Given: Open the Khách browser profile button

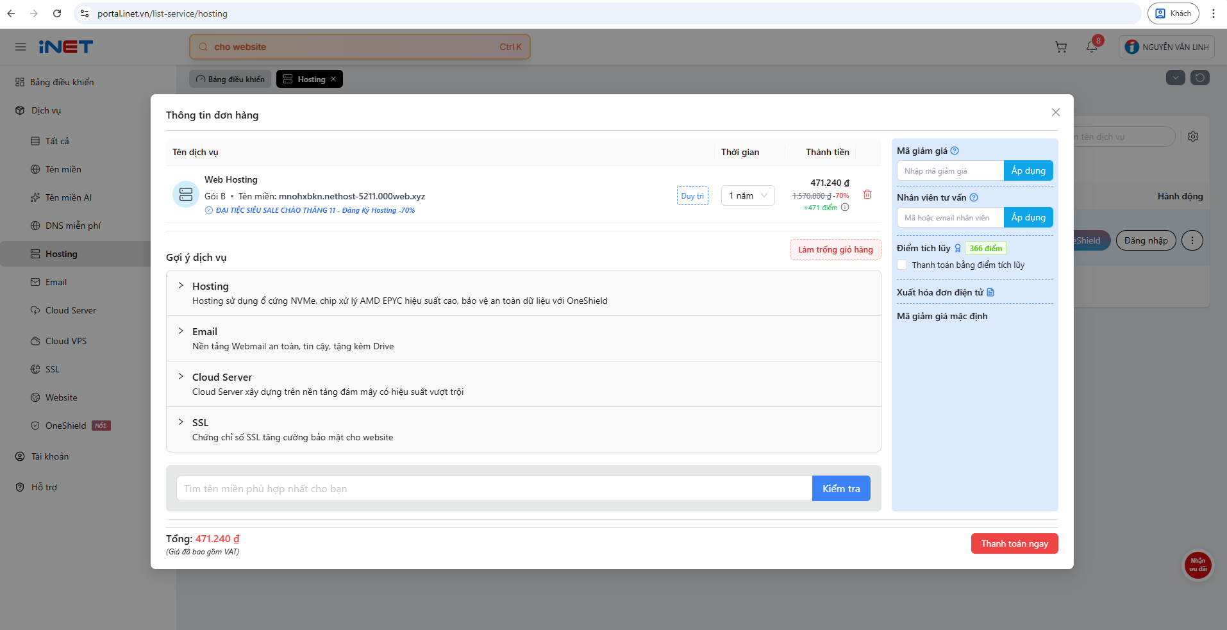Looking at the screenshot, I should coord(1173,13).
